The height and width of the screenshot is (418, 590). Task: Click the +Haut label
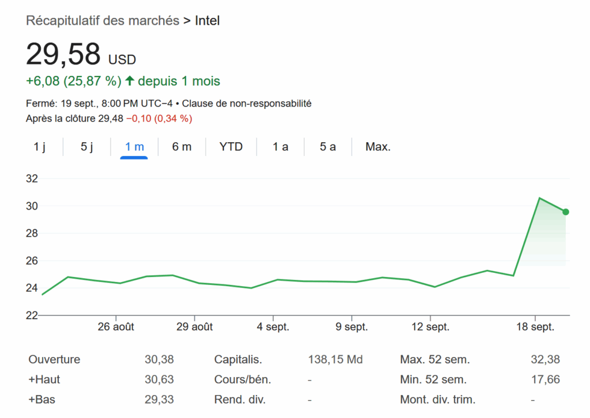(44, 379)
